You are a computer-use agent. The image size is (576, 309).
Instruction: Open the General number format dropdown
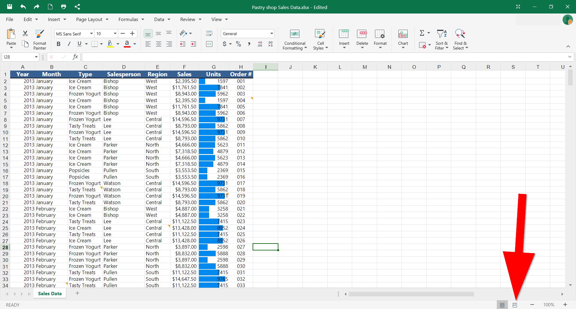tap(247, 33)
